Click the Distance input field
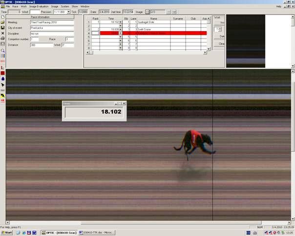 [x=42, y=45]
